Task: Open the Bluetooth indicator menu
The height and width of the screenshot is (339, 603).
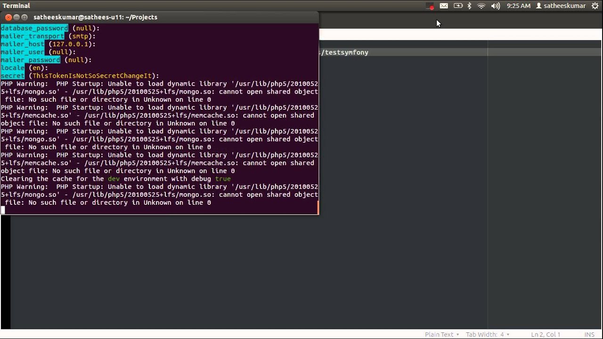Action: pos(469,6)
